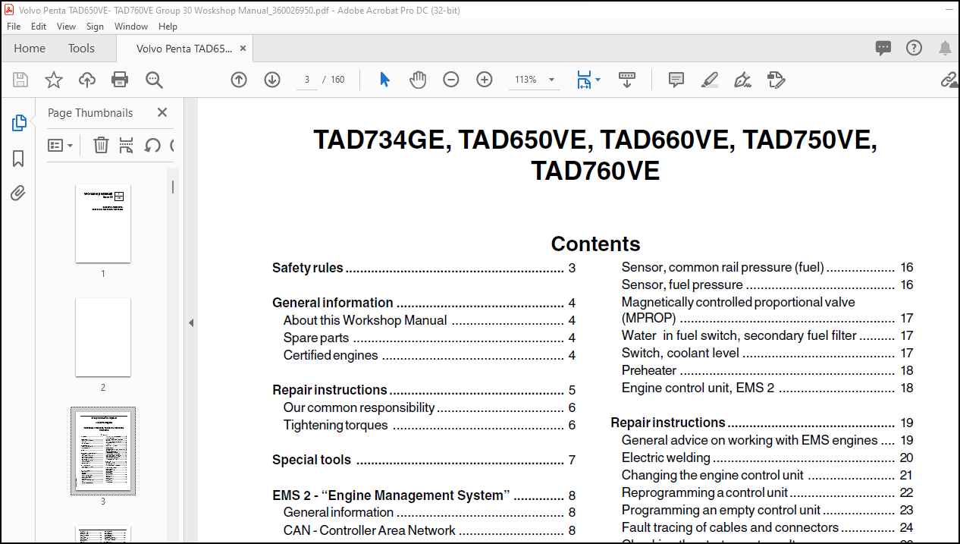The width and height of the screenshot is (960, 544).
Task: Click CAN - Controller Area Network entry
Action: 429,530
